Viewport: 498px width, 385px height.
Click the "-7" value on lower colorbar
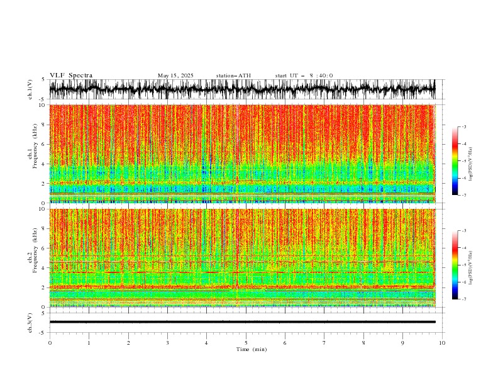click(463, 299)
